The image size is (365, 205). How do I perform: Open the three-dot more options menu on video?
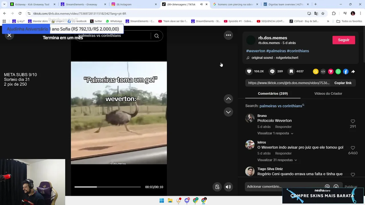(x=228, y=35)
